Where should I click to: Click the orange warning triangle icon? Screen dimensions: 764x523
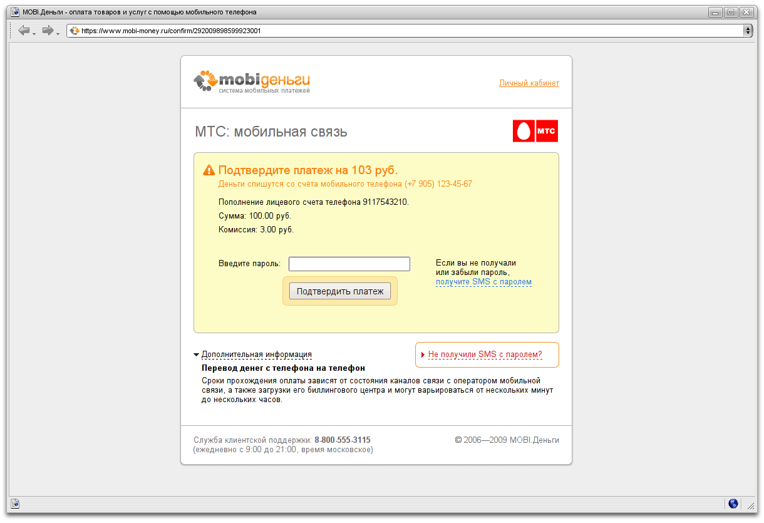(x=209, y=170)
